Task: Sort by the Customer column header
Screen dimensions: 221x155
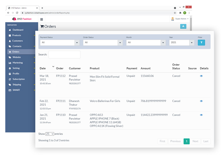Action: pos(75,68)
